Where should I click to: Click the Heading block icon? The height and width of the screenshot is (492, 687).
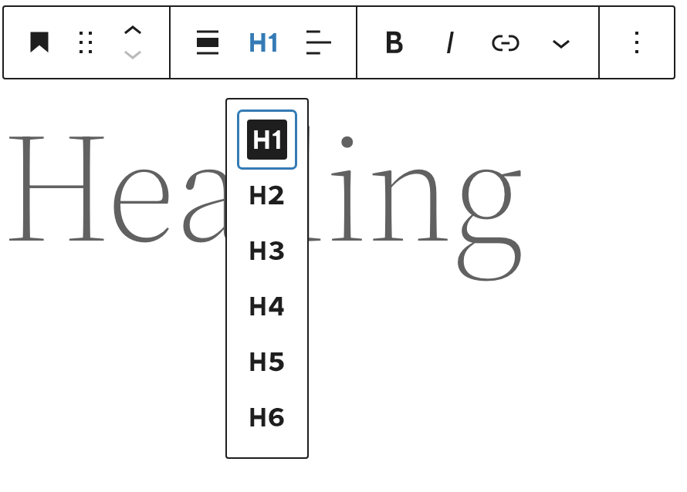click(38, 42)
